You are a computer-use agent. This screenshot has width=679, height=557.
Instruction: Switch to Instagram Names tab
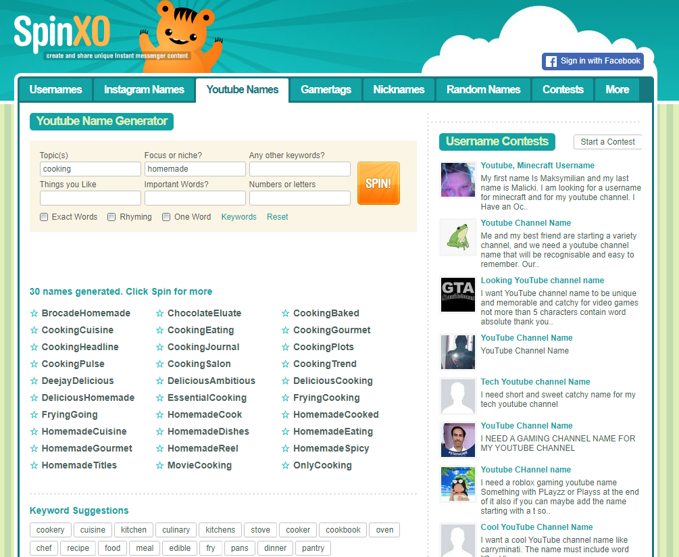[x=144, y=90]
